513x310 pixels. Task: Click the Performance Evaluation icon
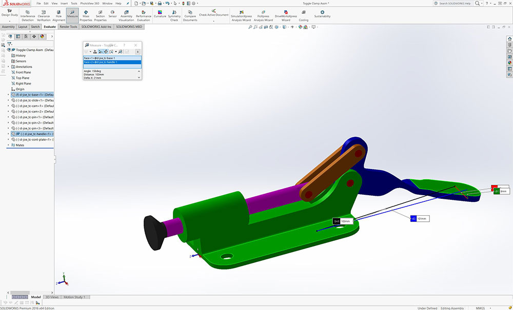coord(144,14)
